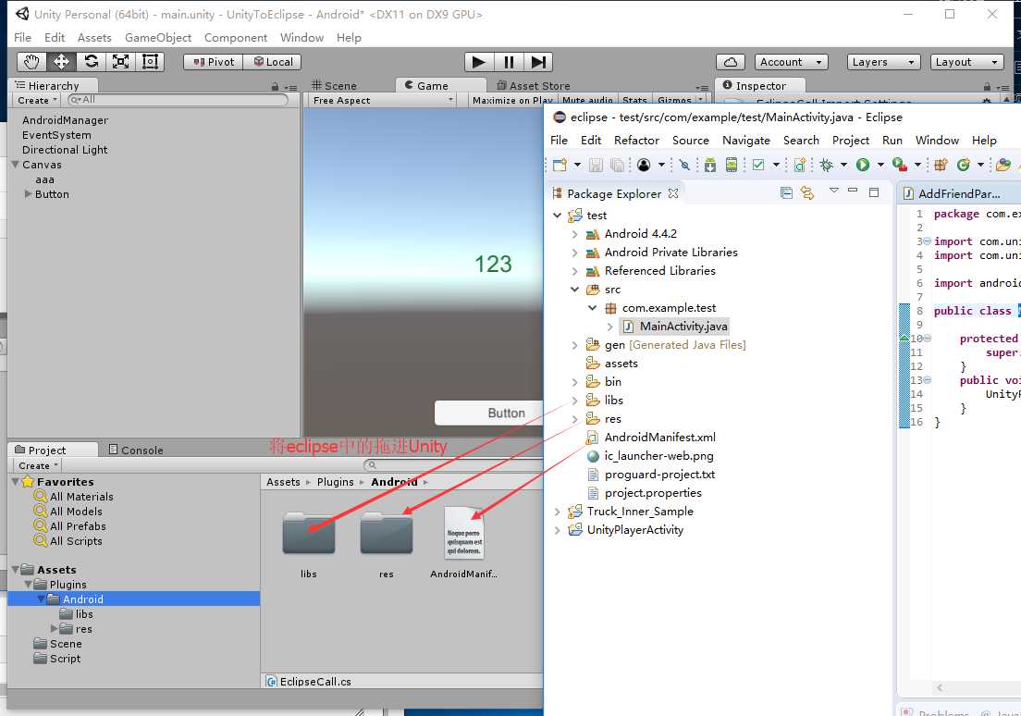Click the Unity Pause button
This screenshot has height=716, width=1021.
(509, 62)
